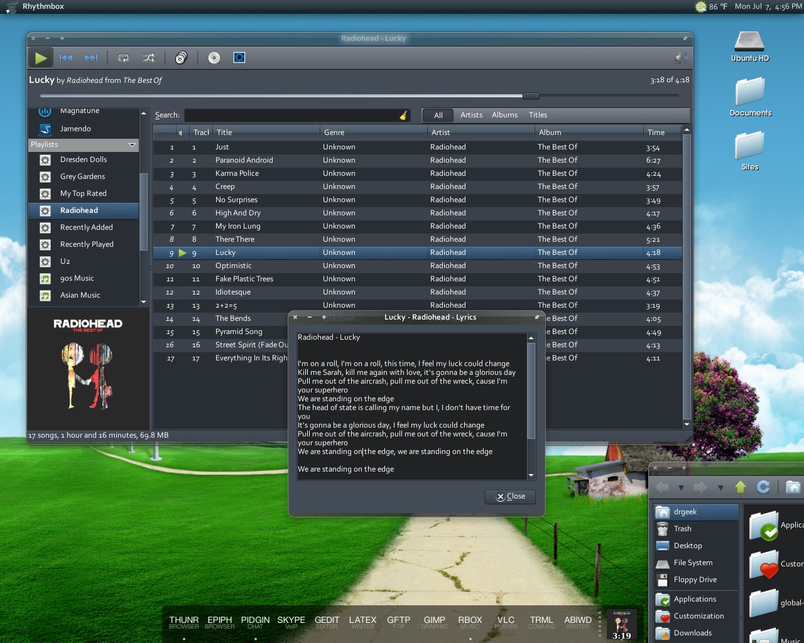This screenshot has width=804, height=643.
Task: Open the clock in the top panel
Action: click(x=768, y=6)
